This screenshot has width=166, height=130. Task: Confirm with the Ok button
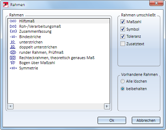(x=112, y=120)
